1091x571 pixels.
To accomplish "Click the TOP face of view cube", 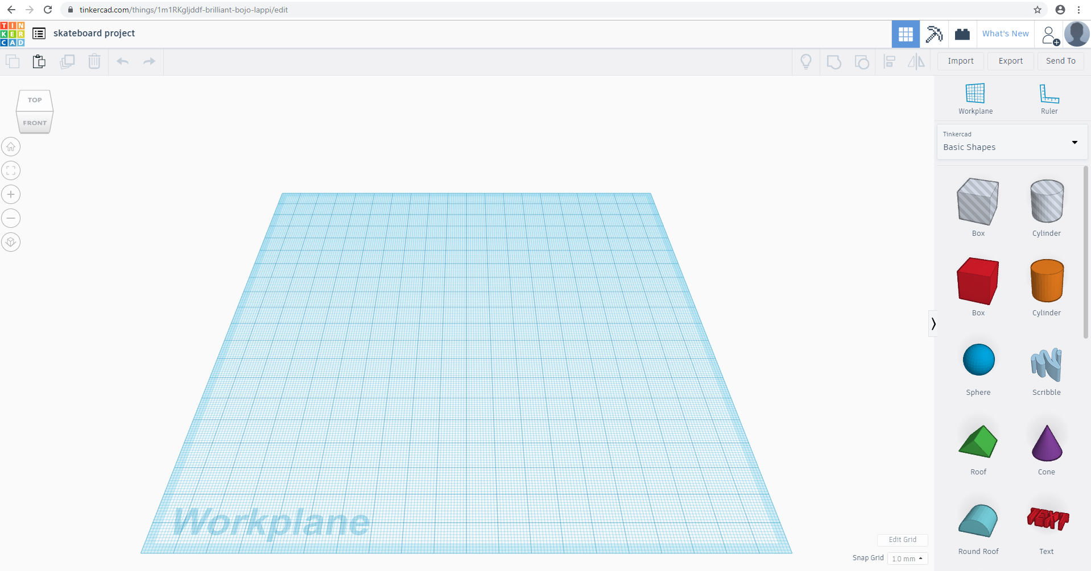I will [x=35, y=100].
